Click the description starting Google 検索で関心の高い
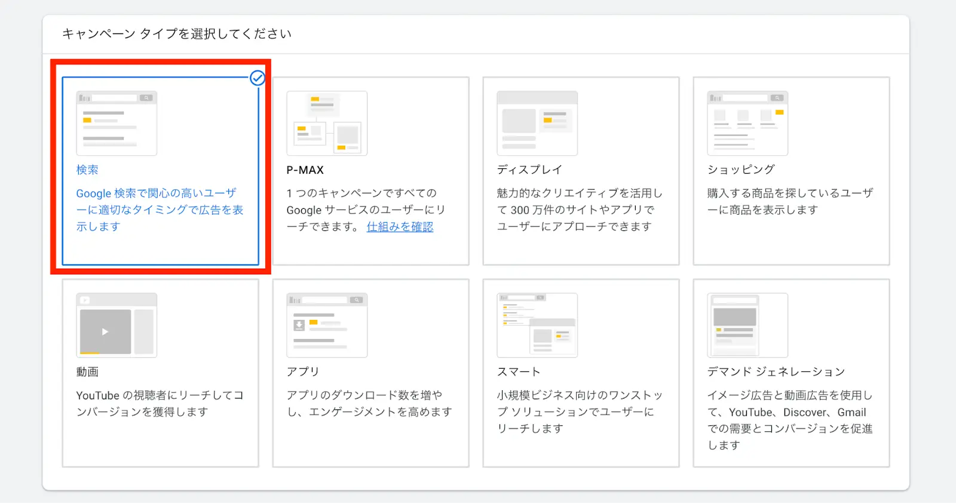 click(x=160, y=210)
